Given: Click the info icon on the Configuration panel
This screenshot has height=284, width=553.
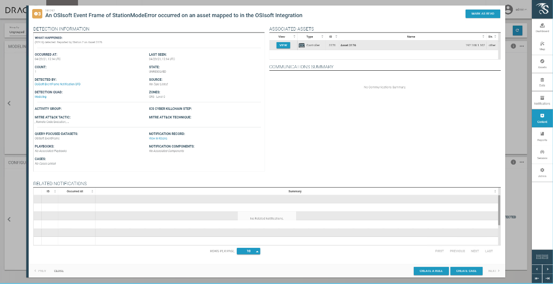Looking at the screenshot, I should (x=513, y=162).
